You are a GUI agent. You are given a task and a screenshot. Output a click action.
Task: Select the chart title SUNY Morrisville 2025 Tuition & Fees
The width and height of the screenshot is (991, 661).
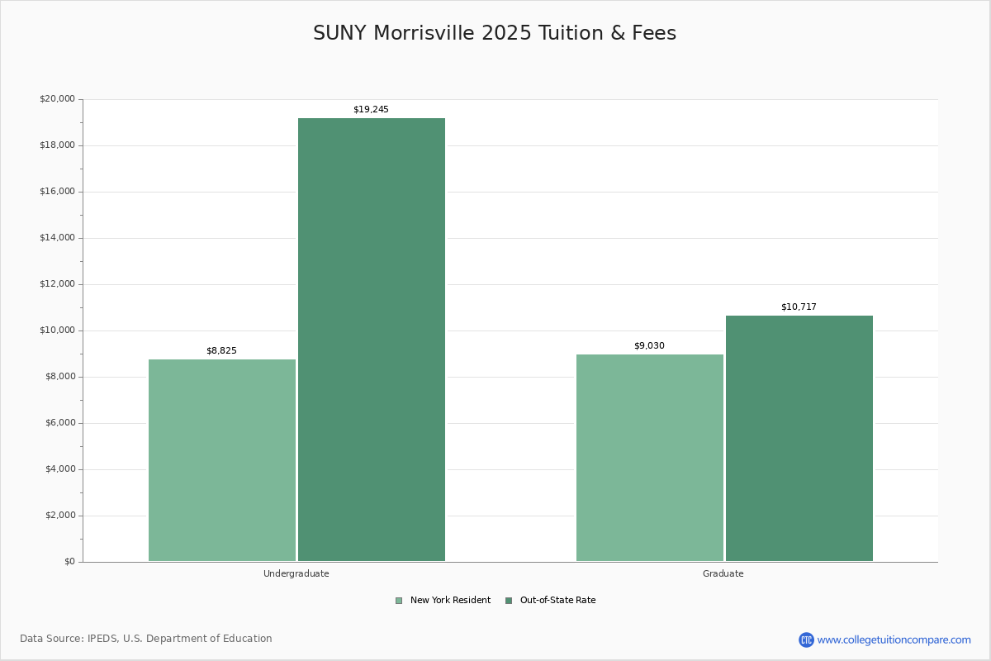coord(495,33)
